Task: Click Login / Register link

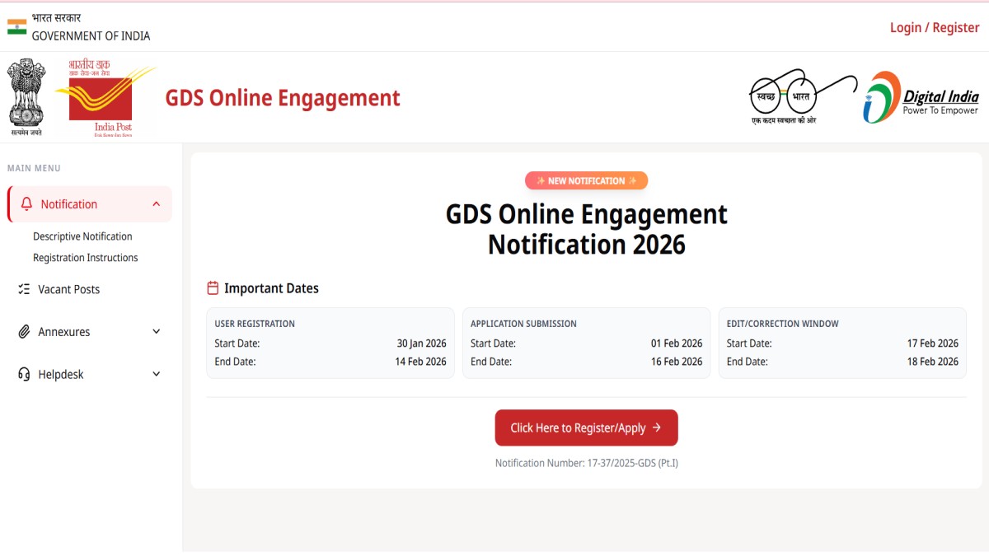Action: click(x=934, y=27)
